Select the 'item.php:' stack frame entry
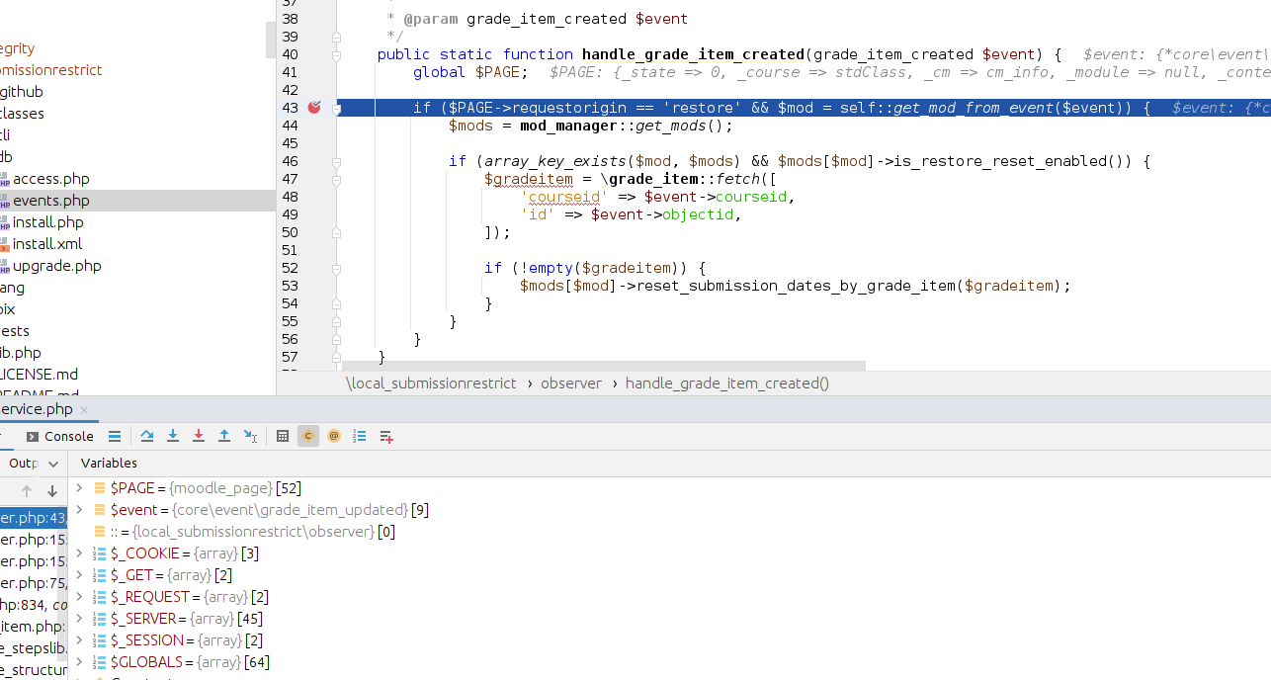The width and height of the screenshot is (1271, 680). click(x=34, y=627)
